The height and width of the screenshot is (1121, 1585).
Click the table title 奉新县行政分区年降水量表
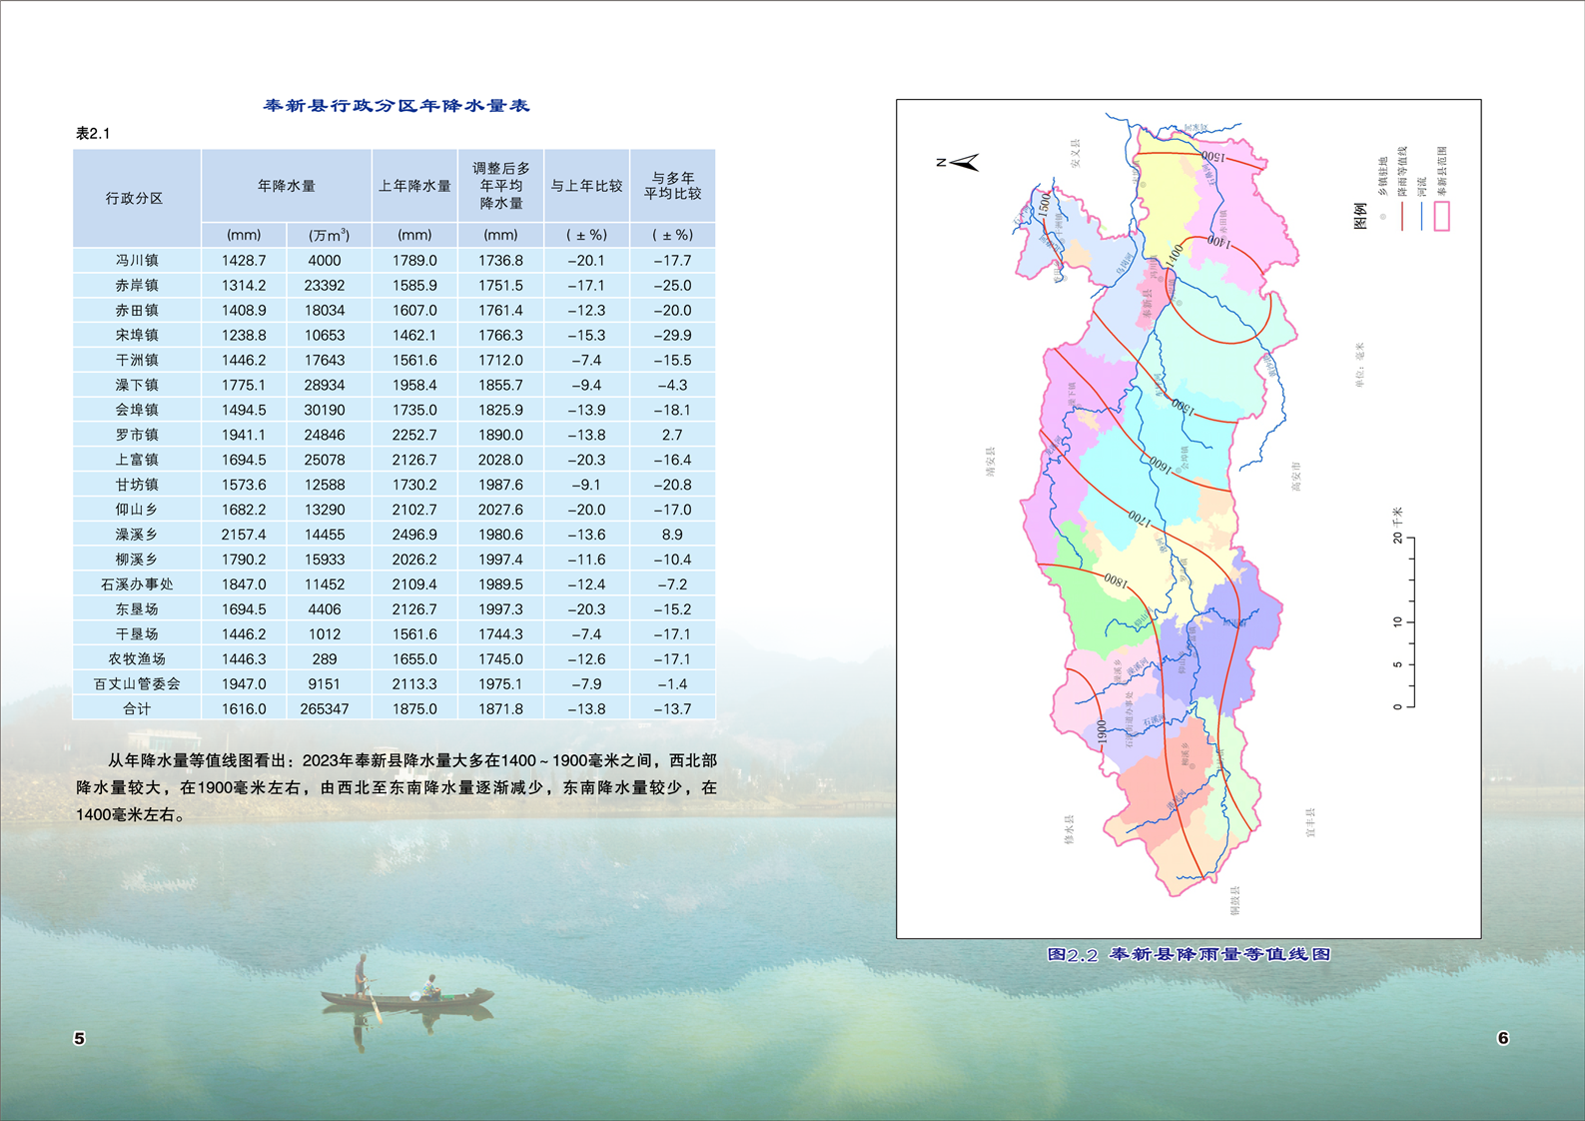tap(396, 106)
